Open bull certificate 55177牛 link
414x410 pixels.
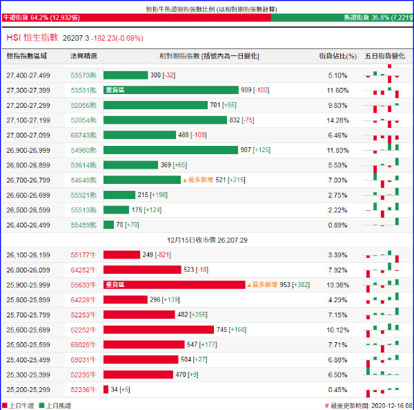point(83,255)
